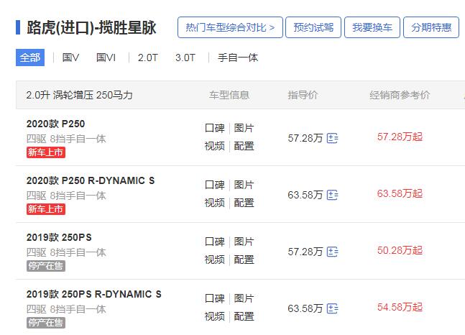465x335 pixels.
Task: Open price calculator icon for 2019款 250PS
Action: 332,252
